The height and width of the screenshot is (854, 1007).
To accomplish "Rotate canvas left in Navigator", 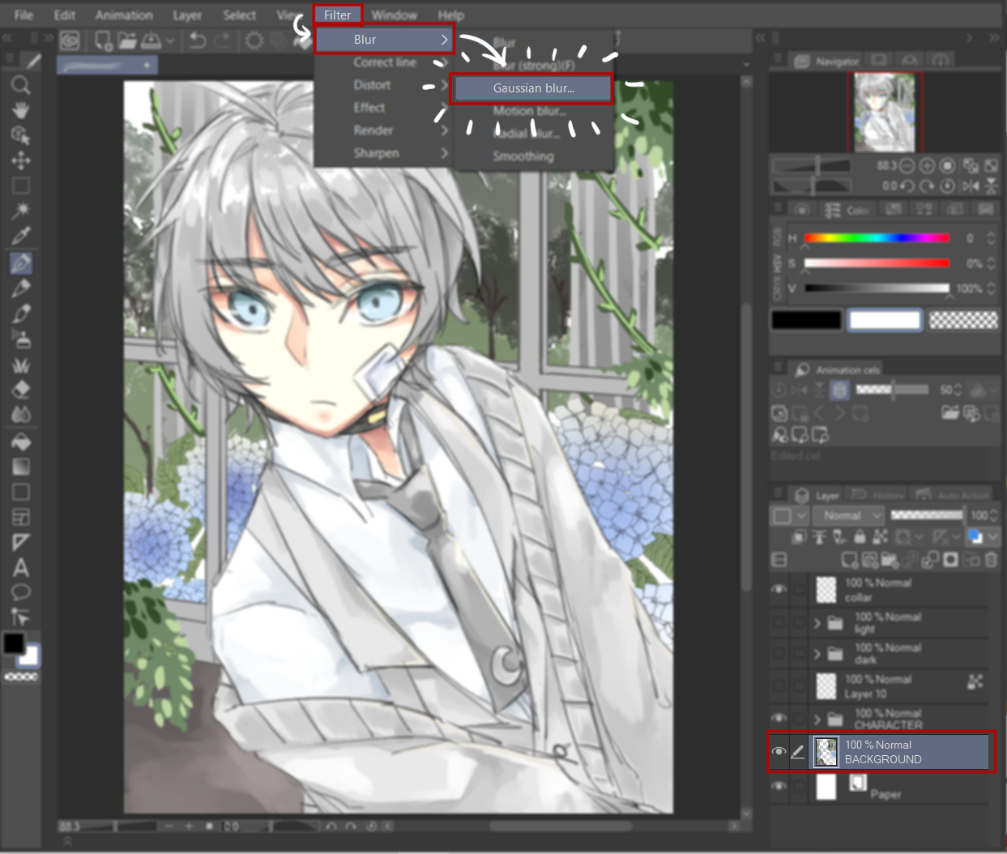I will pyautogui.click(x=907, y=186).
